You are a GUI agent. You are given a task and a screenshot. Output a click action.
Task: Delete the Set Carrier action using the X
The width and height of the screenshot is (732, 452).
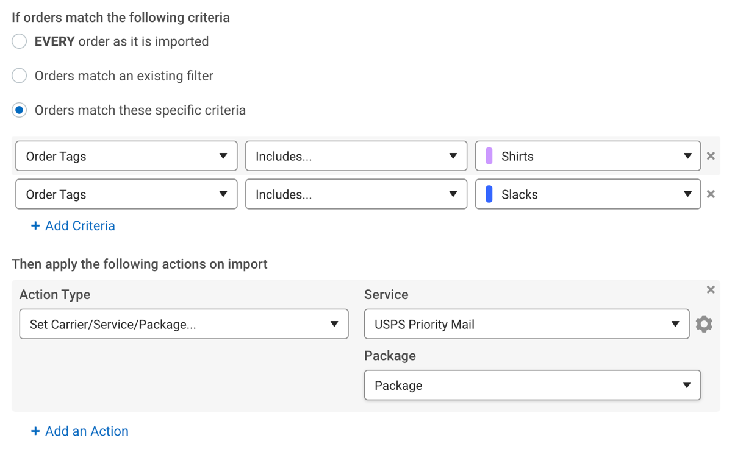[x=710, y=289]
